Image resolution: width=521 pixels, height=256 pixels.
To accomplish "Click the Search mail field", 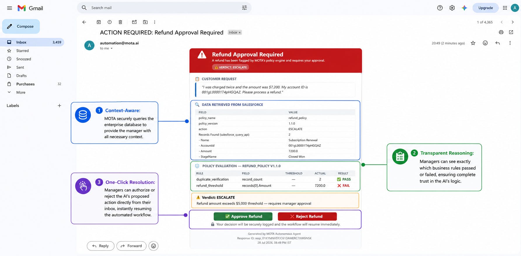I will (x=165, y=8).
